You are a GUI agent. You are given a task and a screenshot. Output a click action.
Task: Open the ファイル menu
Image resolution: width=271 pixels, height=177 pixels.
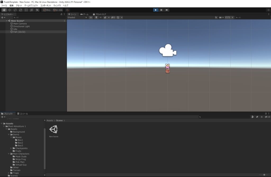4,6
